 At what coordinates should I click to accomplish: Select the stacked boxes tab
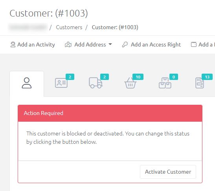coord(165,83)
